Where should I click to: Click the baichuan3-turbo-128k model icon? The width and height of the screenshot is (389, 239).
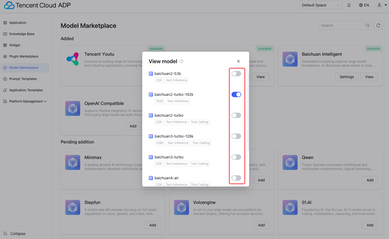(x=151, y=136)
